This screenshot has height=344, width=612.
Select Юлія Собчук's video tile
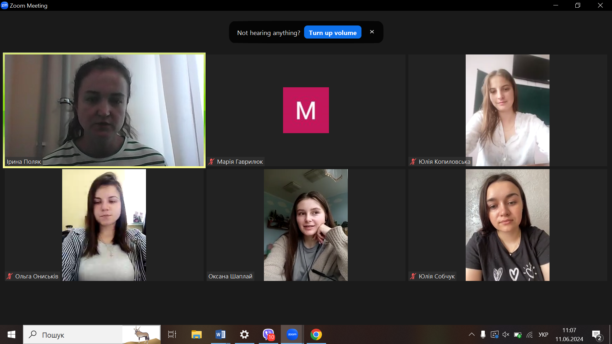(507, 225)
